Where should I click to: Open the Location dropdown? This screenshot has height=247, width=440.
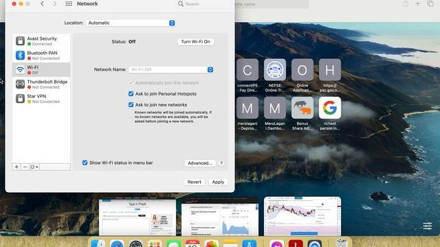click(131, 23)
